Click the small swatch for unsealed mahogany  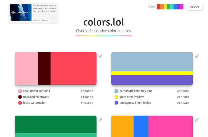(20, 97)
